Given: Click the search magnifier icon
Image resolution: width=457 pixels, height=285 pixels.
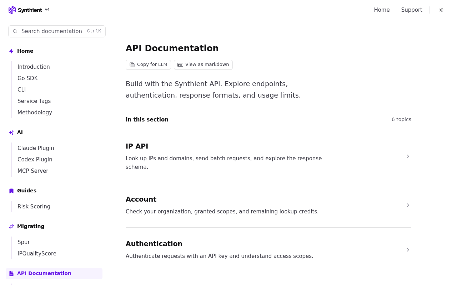Looking at the screenshot, I should (15, 31).
